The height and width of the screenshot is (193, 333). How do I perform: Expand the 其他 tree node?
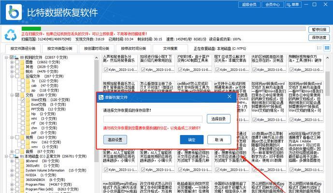click(12, 67)
